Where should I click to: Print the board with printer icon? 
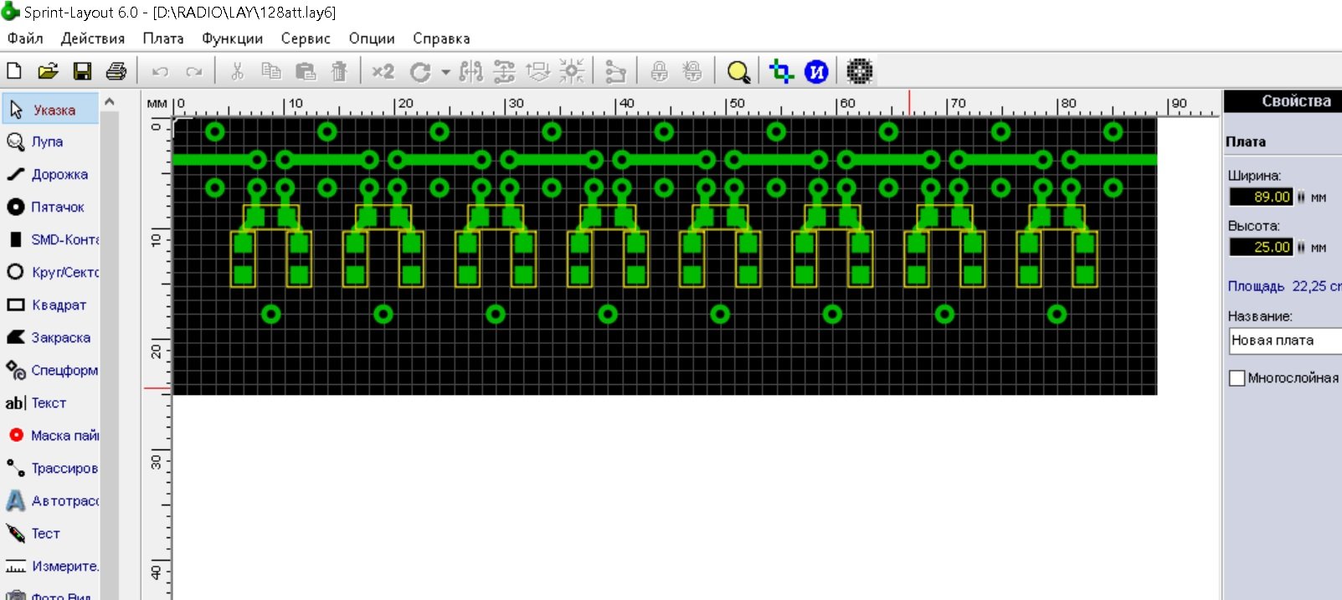pos(116,71)
